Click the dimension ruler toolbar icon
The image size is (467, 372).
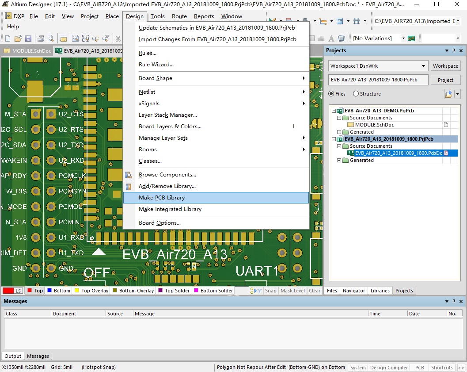(323, 21)
